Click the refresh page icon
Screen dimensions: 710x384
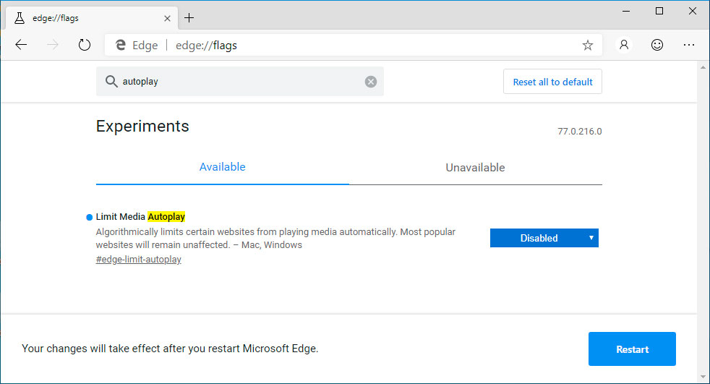pyautogui.click(x=85, y=45)
